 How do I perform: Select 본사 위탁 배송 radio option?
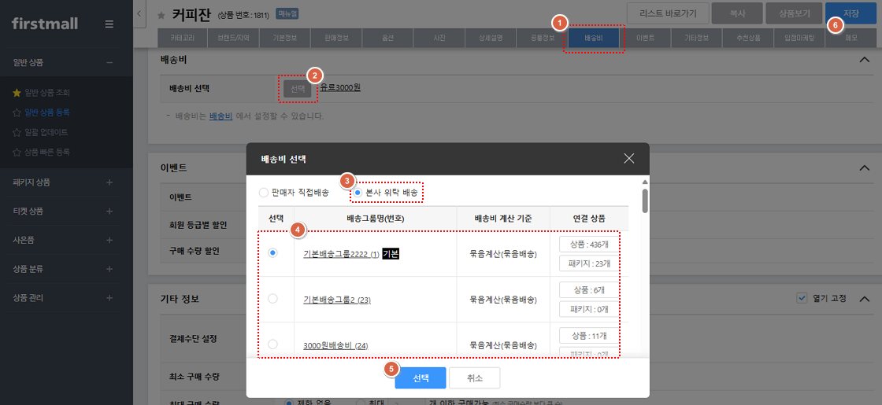358,193
